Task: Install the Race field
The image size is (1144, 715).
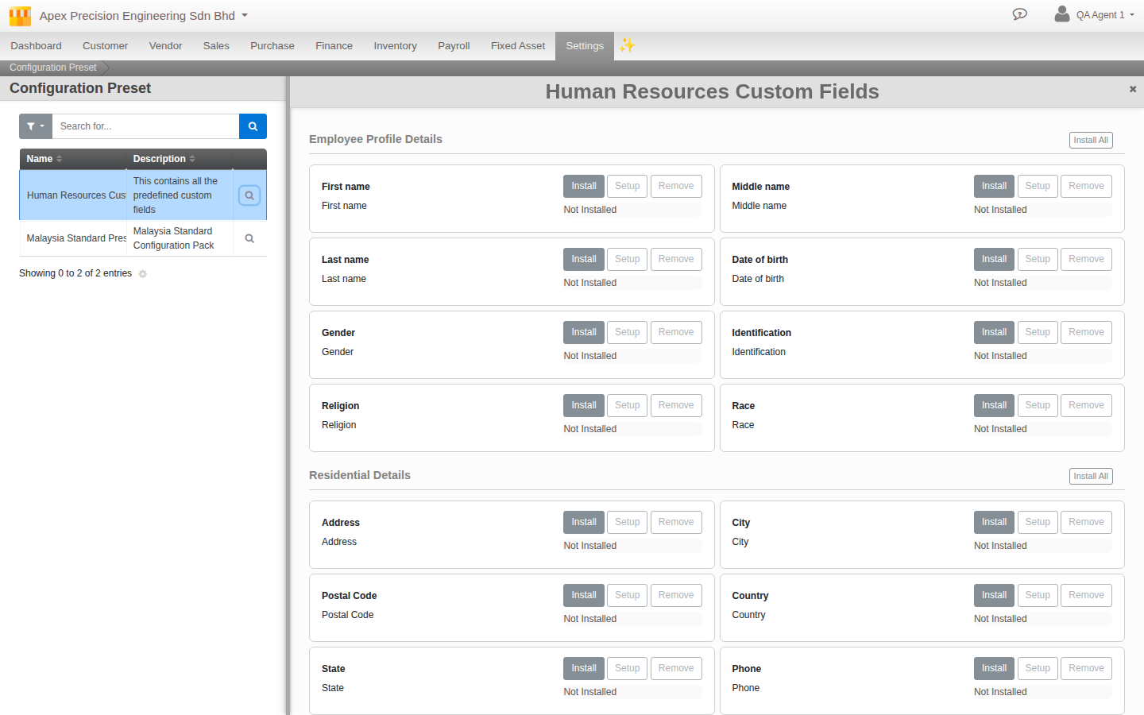Action: coord(994,405)
